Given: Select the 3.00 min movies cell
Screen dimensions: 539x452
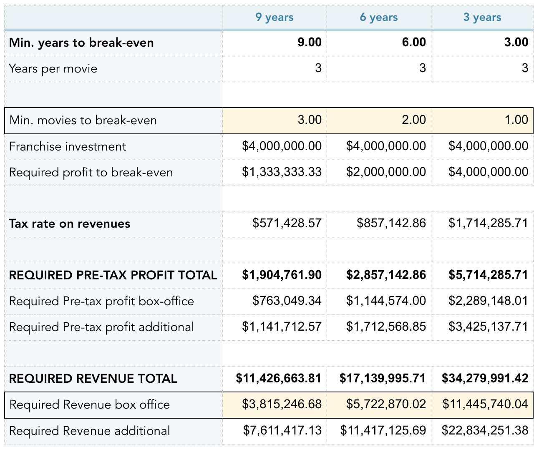Looking at the screenshot, I should click(275, 121).
